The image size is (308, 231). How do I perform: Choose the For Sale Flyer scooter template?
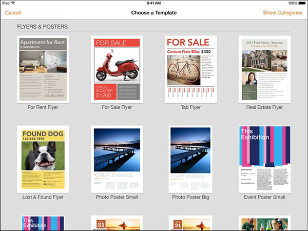[117, 69]
